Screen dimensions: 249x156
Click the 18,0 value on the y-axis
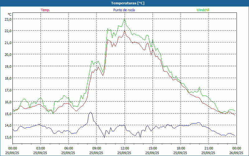click(x=8, y=78)
